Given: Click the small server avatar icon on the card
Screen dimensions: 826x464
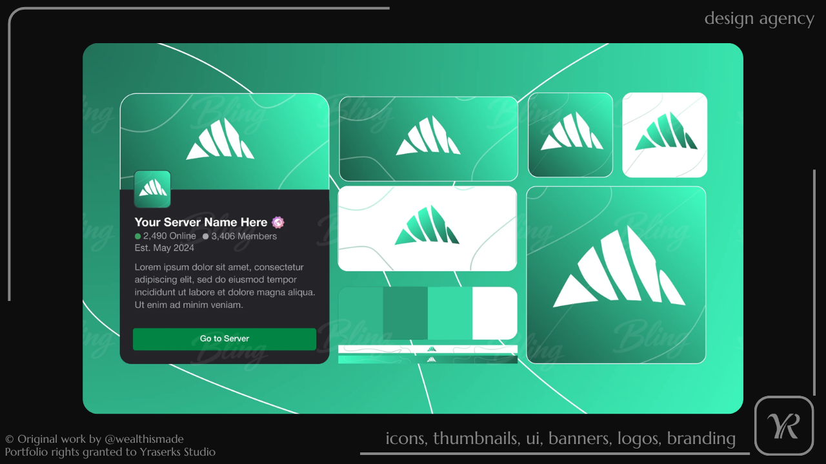Looking at the screenshot, I should 152,189.
